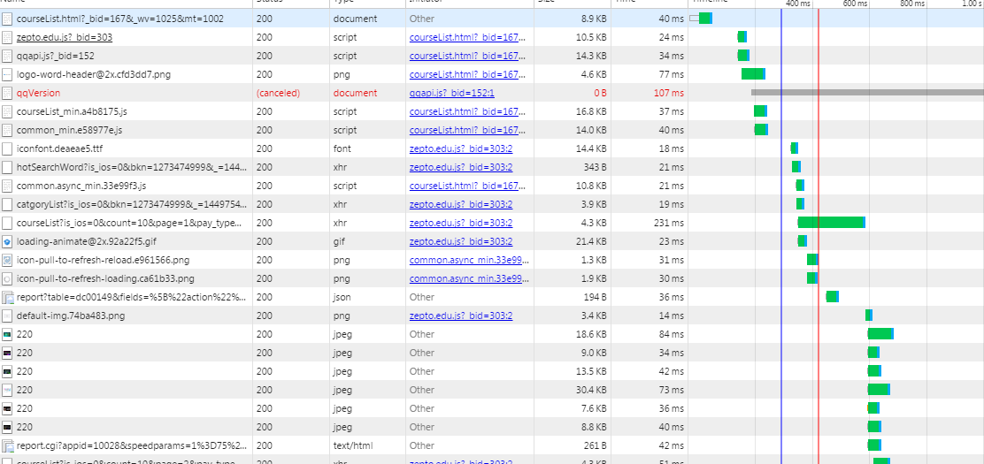The height and width of the screenshot is (464, 984).
Task: Click the (canceled) status of qqVersion
Action: [x=278, y=93]
